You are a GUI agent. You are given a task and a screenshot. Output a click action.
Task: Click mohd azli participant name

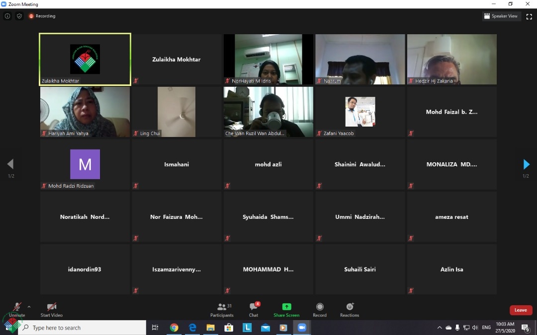point(268,164)
